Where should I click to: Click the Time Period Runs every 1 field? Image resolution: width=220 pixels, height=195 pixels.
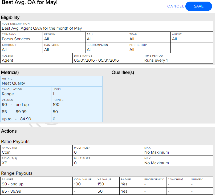pyautogui.click(x=178, y=58)
